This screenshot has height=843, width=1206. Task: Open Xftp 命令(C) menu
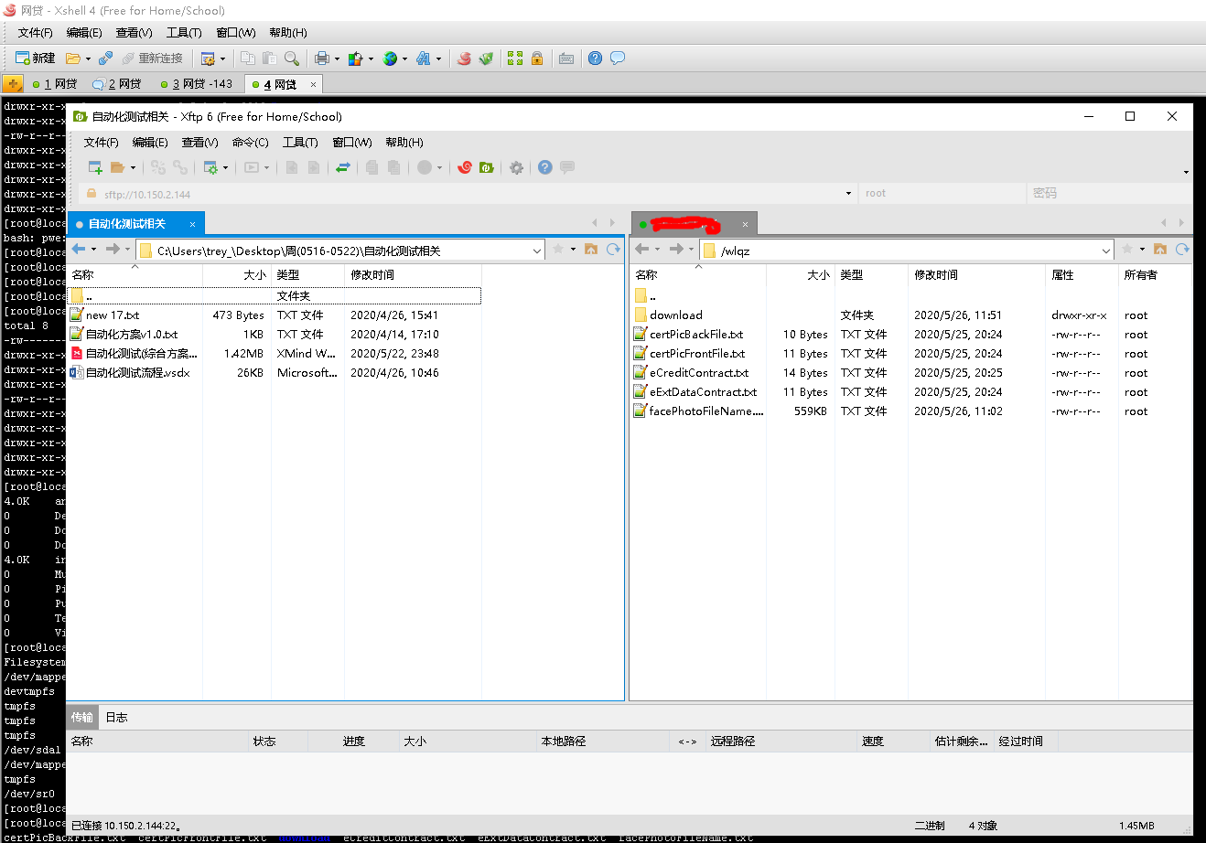pyautogui.click(x=250, y=142)
